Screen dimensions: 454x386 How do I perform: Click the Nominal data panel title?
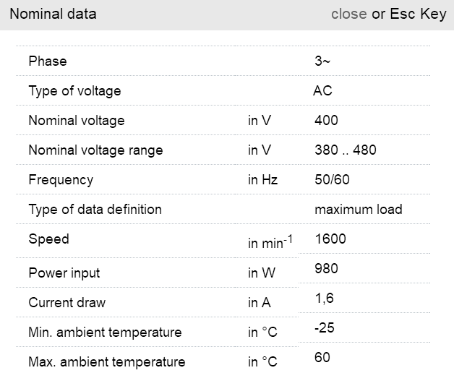click(x=53, y=14)
